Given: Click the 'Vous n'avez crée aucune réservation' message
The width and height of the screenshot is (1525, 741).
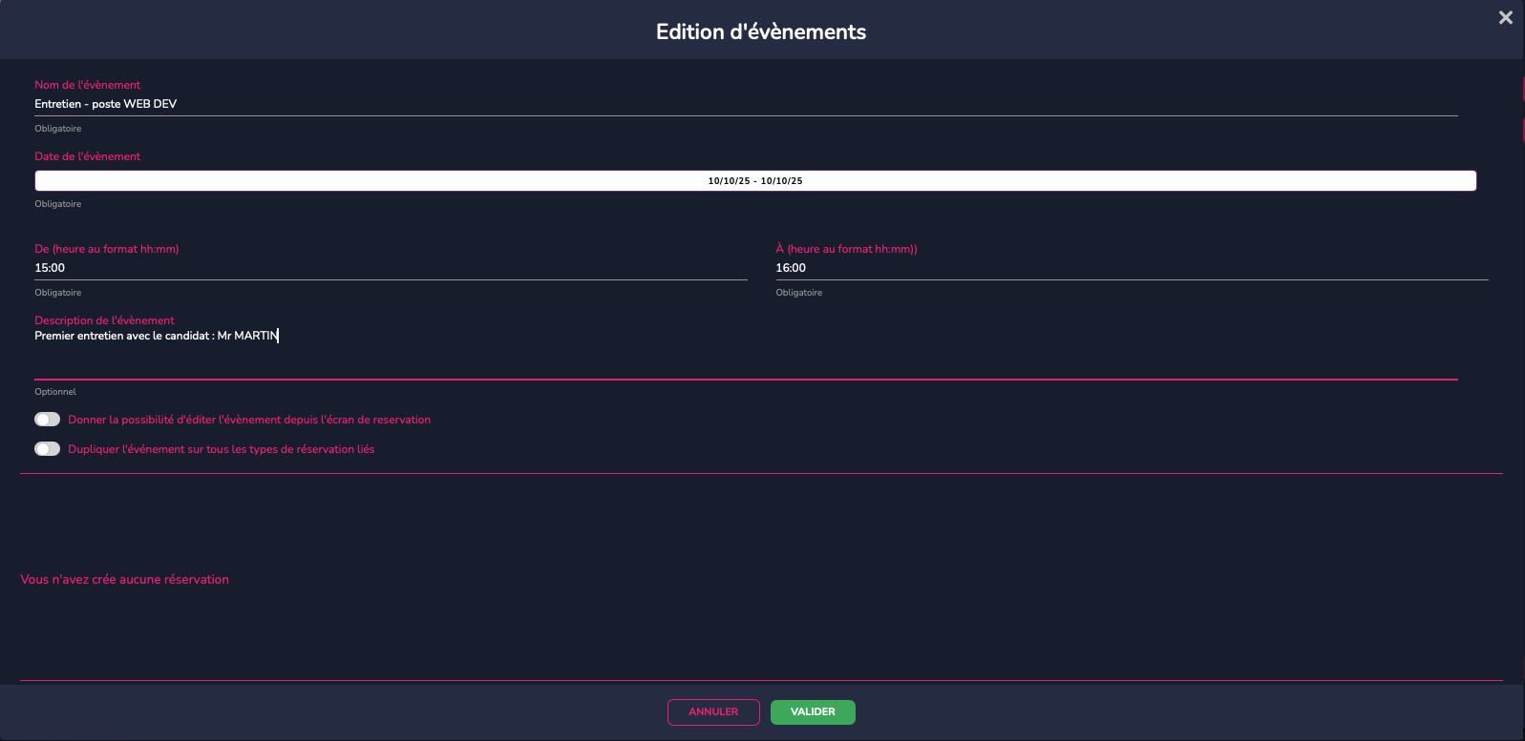Looking at the screenshot, I should (x=125, y=580).
